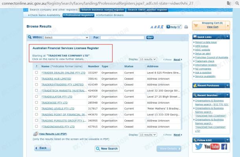Open the bottom Display results dropdown

click(148, 135)
